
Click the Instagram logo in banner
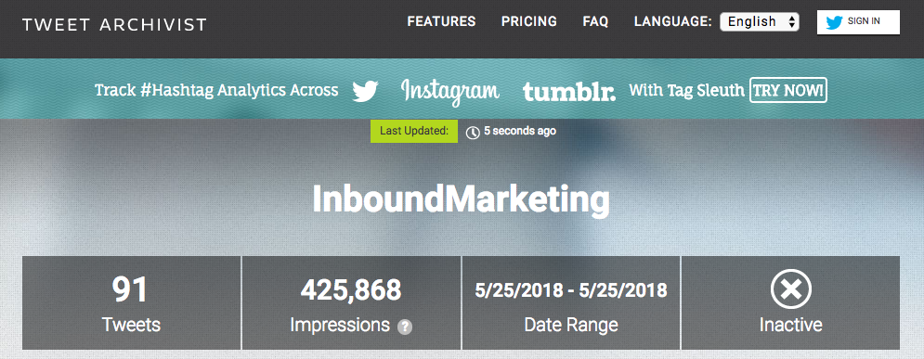click(x=450, y=92)
